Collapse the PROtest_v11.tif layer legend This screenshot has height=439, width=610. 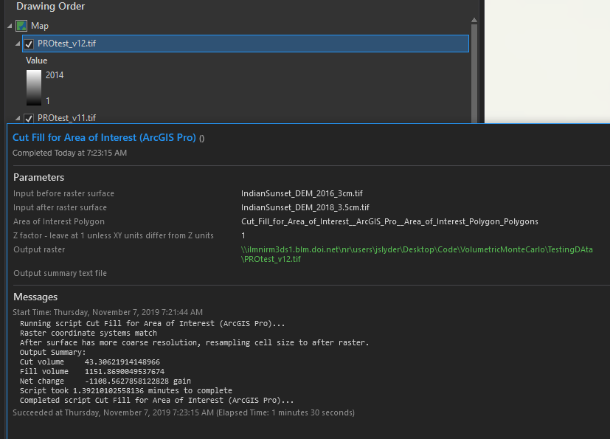[x=18, y=117]
